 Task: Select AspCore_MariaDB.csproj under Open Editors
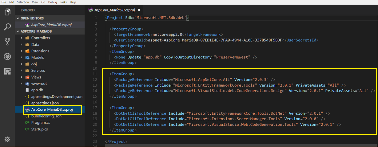coord(50,25)
